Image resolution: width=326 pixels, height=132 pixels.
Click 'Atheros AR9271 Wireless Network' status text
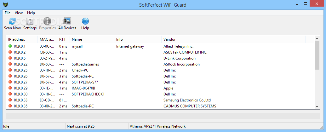point(157,126)
